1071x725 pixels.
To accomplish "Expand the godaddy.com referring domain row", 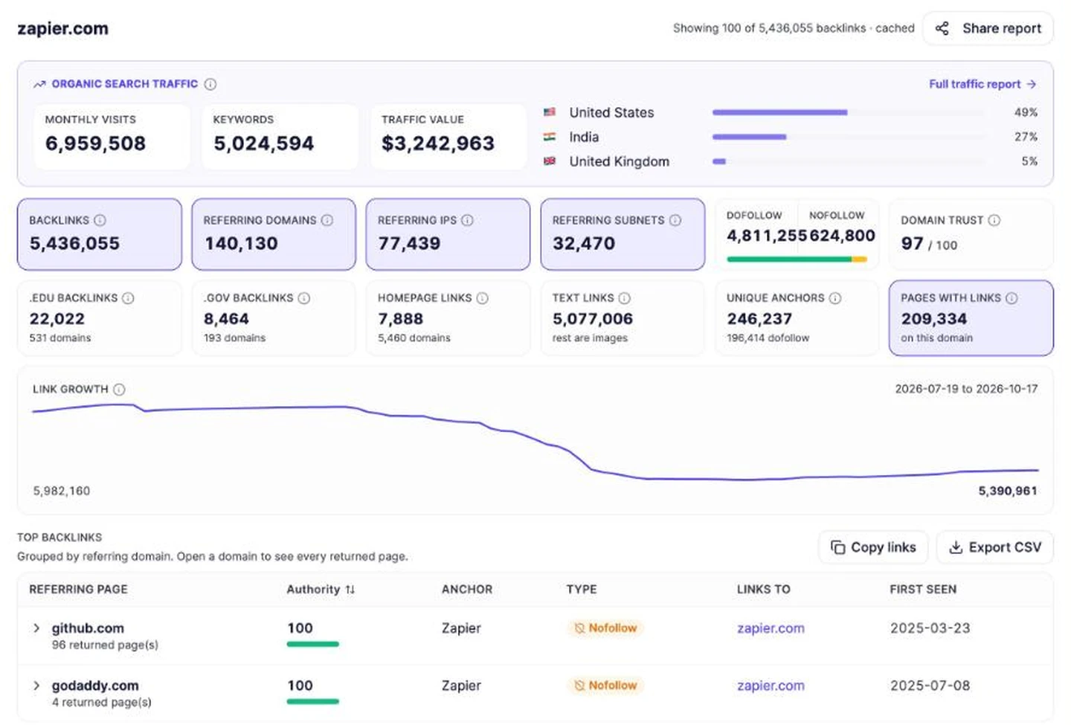I will pos(36,686).
